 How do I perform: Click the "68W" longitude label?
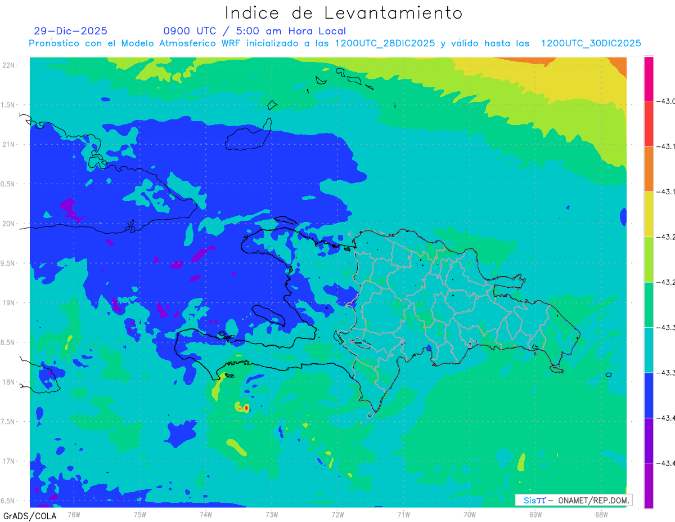coord(601,514)
